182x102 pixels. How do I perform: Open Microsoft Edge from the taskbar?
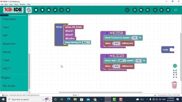coord(69,99)
